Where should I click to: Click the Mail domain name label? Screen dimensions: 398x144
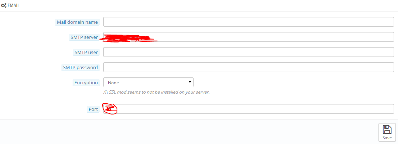tap(77, 22)
